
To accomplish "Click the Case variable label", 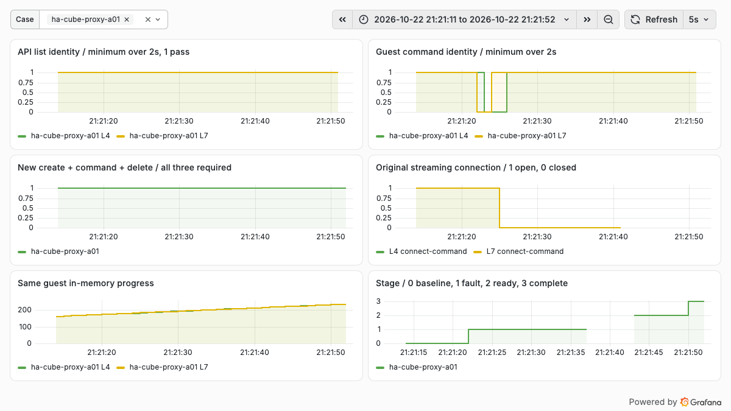I will tap(25, 19).
